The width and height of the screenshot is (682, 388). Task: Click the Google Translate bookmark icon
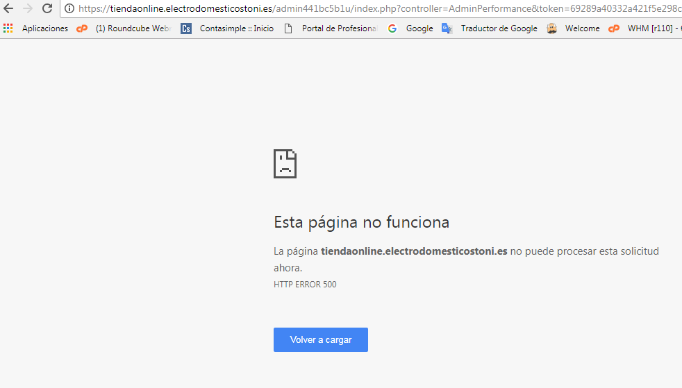coord(447,28)
